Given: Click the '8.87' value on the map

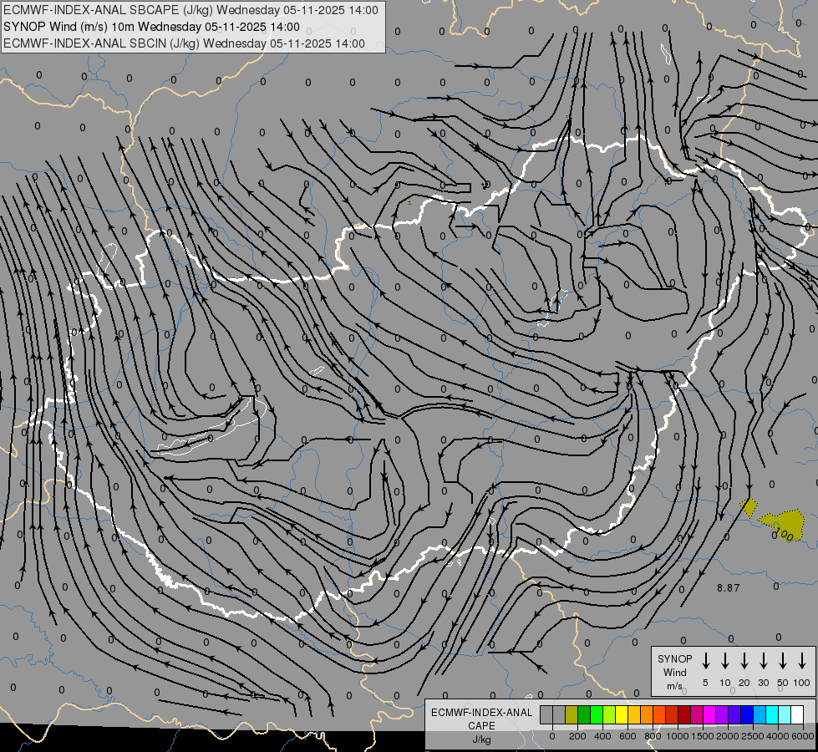Looking at the screenshot, I should [x=729, y=588].
